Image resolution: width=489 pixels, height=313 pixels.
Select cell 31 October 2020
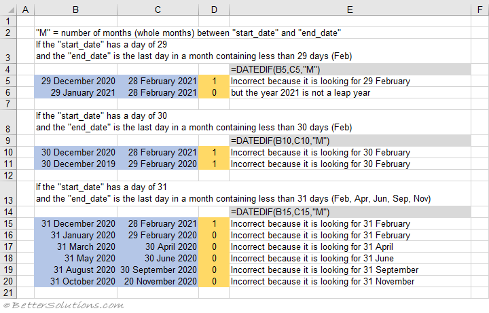(x=76, y=281)
